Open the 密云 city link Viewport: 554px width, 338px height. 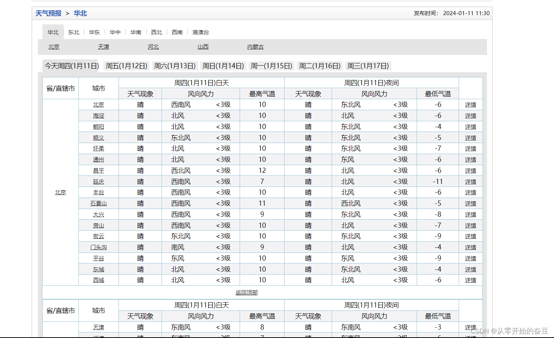[98, 236]
